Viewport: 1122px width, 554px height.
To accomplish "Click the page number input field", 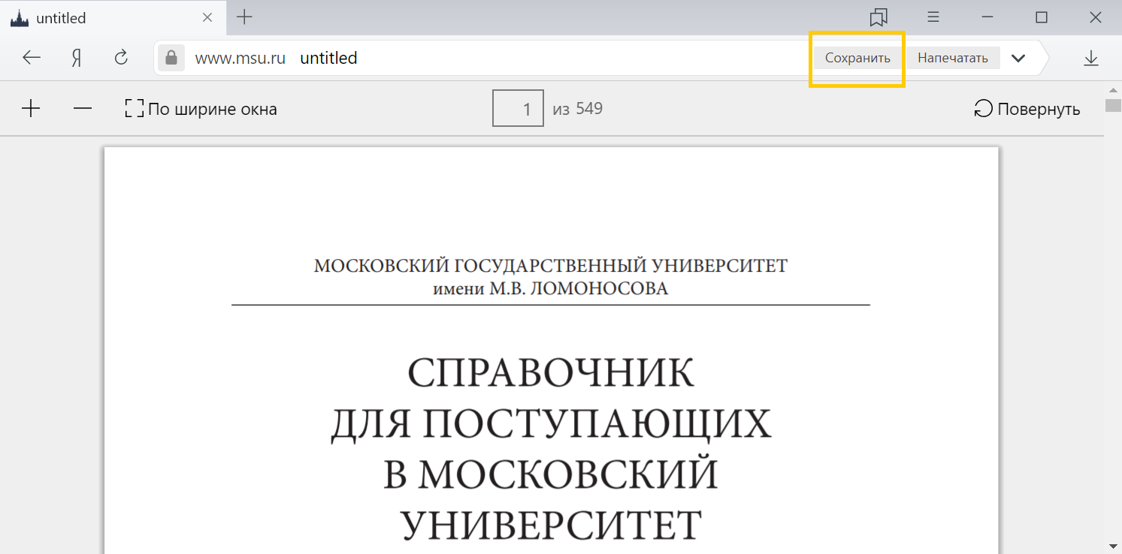I will tap(518, 109).
